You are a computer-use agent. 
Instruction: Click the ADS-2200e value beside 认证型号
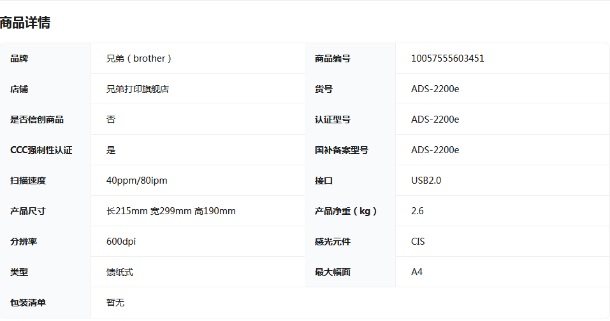coord(435,120)
